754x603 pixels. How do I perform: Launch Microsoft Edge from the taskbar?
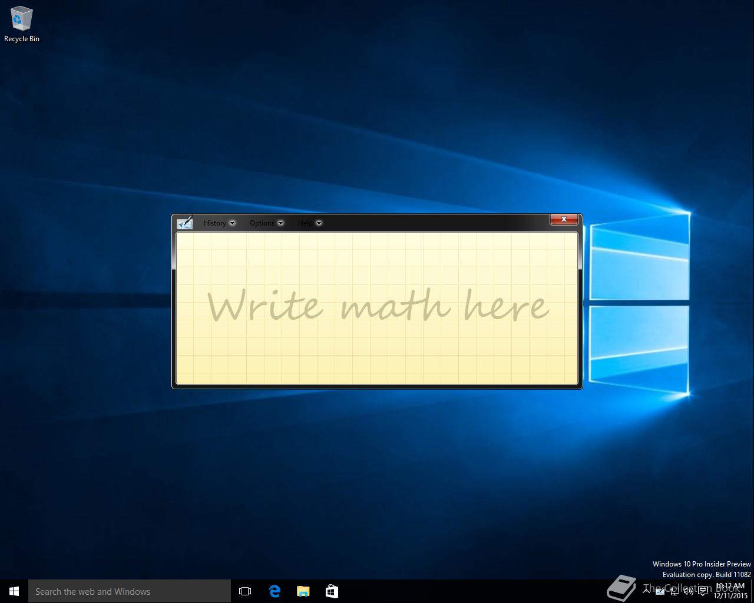click(275, 591)
